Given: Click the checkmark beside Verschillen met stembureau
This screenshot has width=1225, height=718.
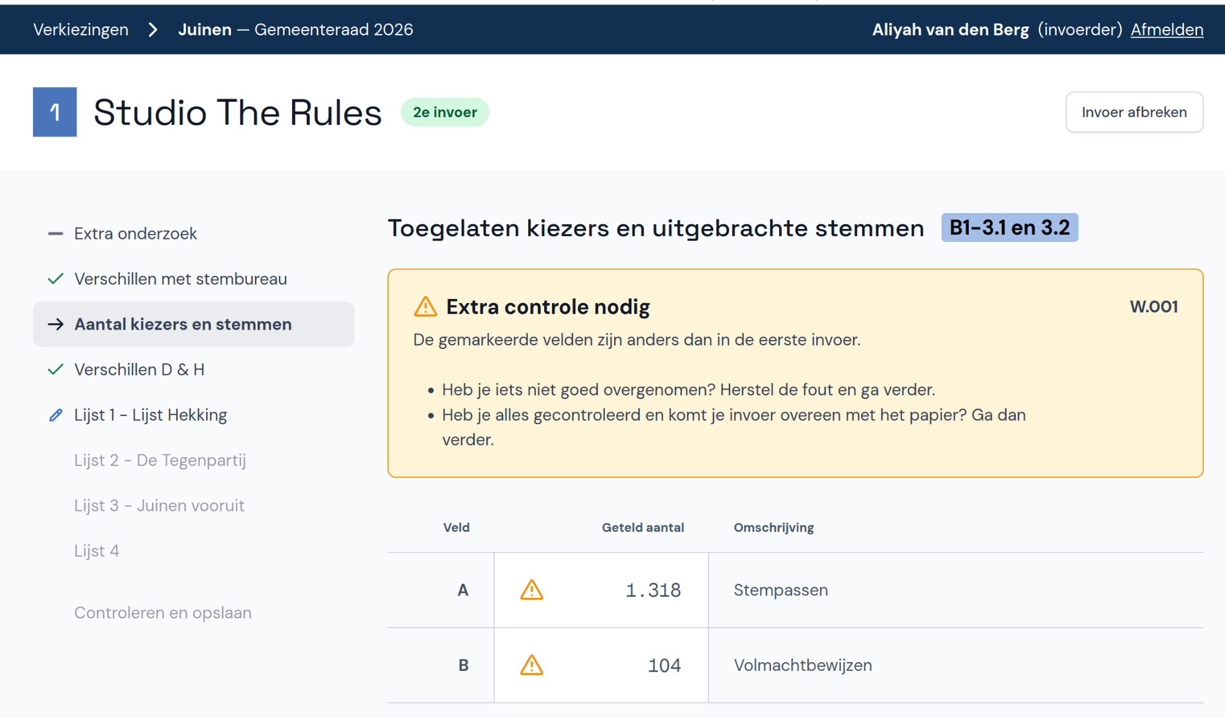Looking at the screenshot, I should pos(55,279).
